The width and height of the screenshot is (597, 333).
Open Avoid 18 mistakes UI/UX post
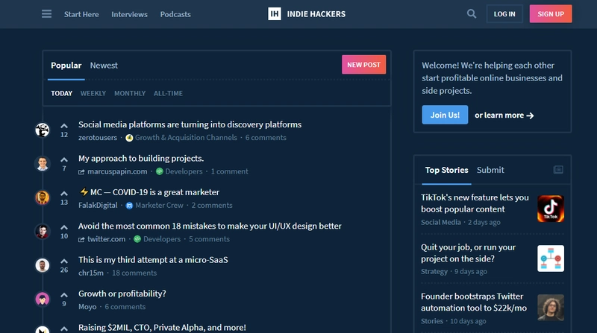tap(210, 226)
